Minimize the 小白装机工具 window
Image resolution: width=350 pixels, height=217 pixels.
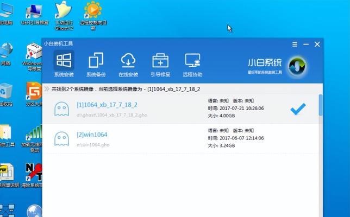click(306, 44)
